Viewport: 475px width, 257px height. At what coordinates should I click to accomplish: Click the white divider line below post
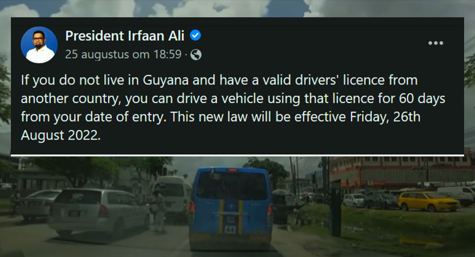(237, 155)
